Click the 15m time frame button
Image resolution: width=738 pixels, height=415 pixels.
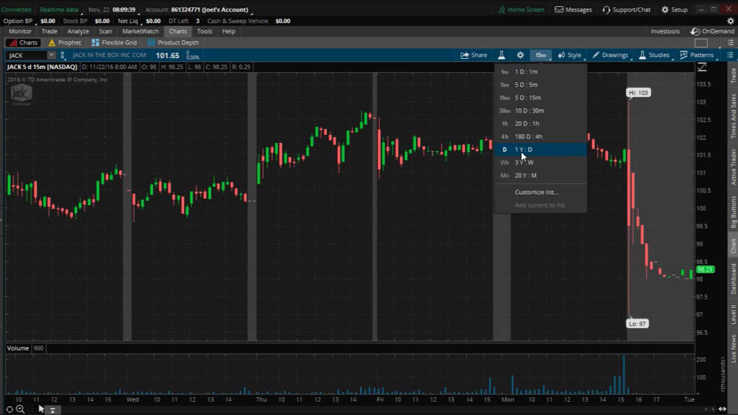pos(540,55)
